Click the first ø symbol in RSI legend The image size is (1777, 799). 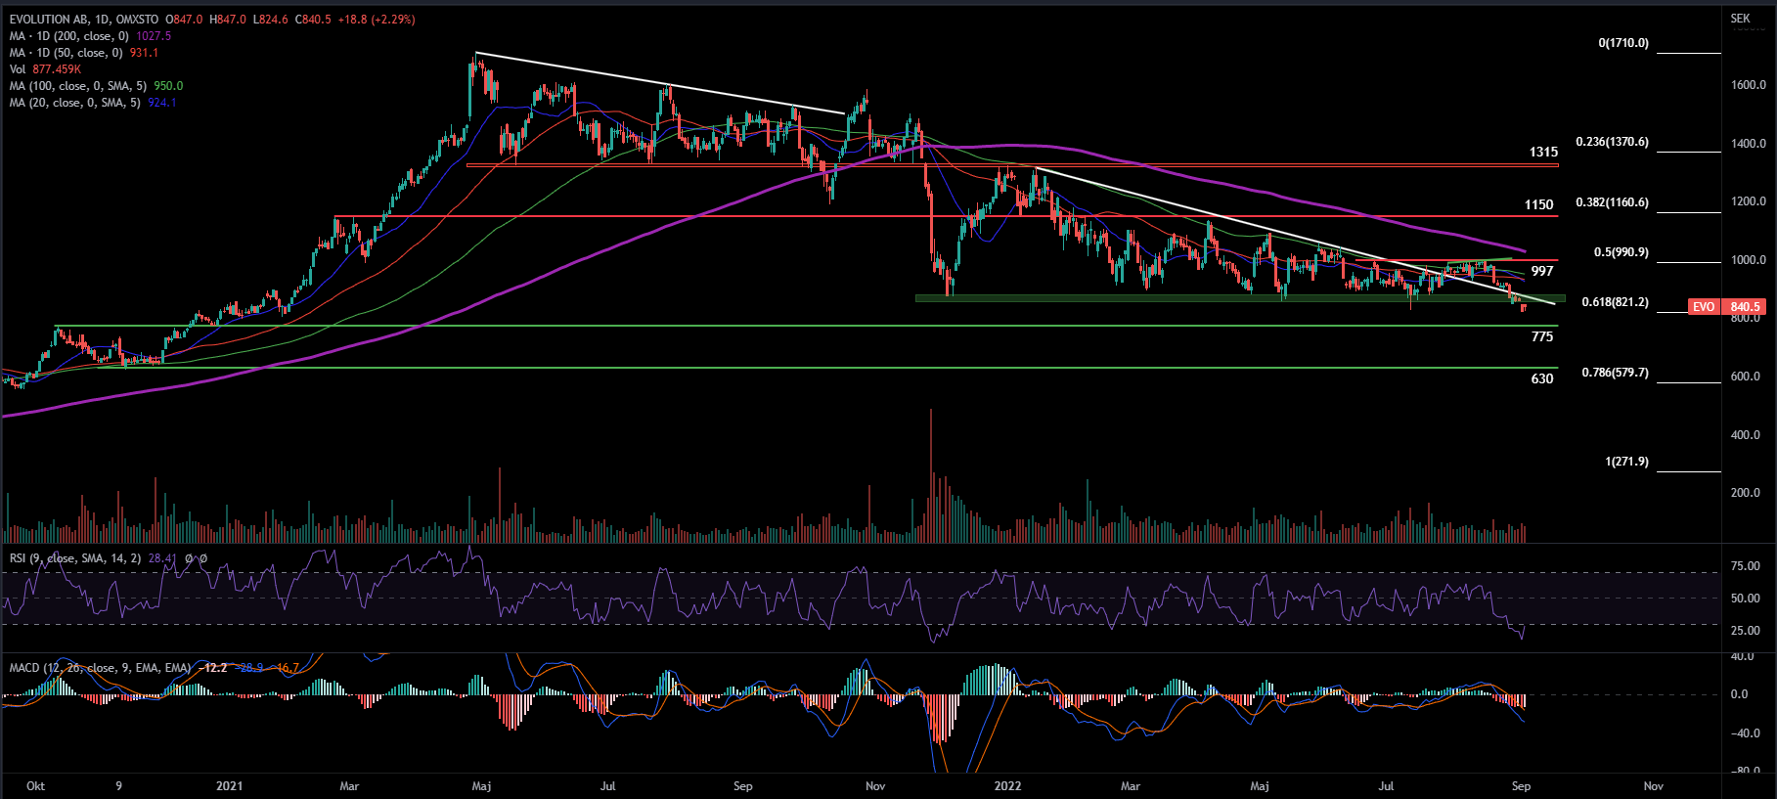(191, 558)
